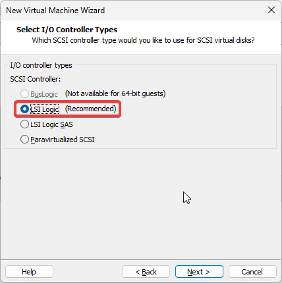The image size is (282, 283).
Task: Select the LSI Logic radio circle
Action: click(24, 109)
